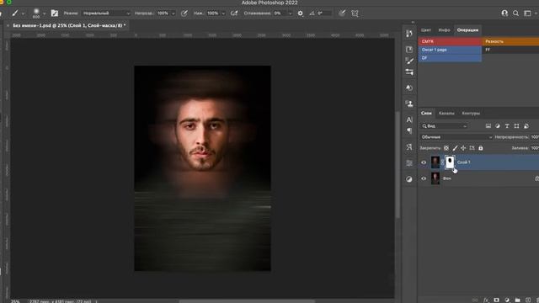Open smoothing options gear icon

[301, 13]
